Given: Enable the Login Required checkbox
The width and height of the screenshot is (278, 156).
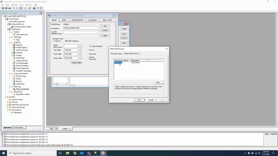Looking at the screenshot, I should 90,46.
